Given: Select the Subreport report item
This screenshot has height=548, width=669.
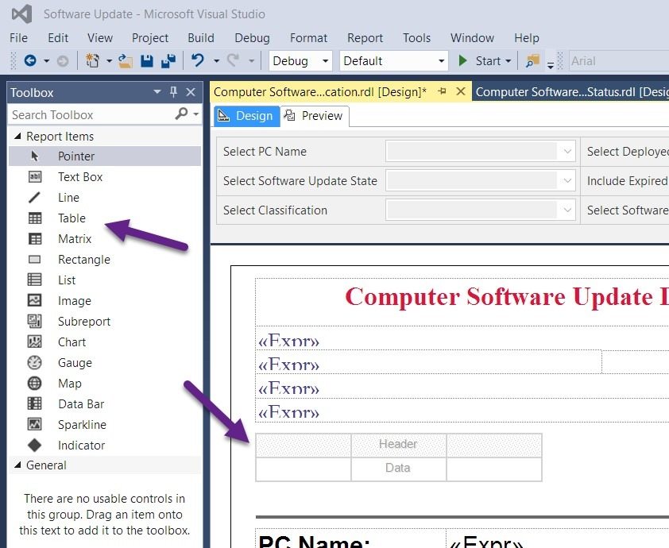Looking at the screenshot, I should point(105,322).
